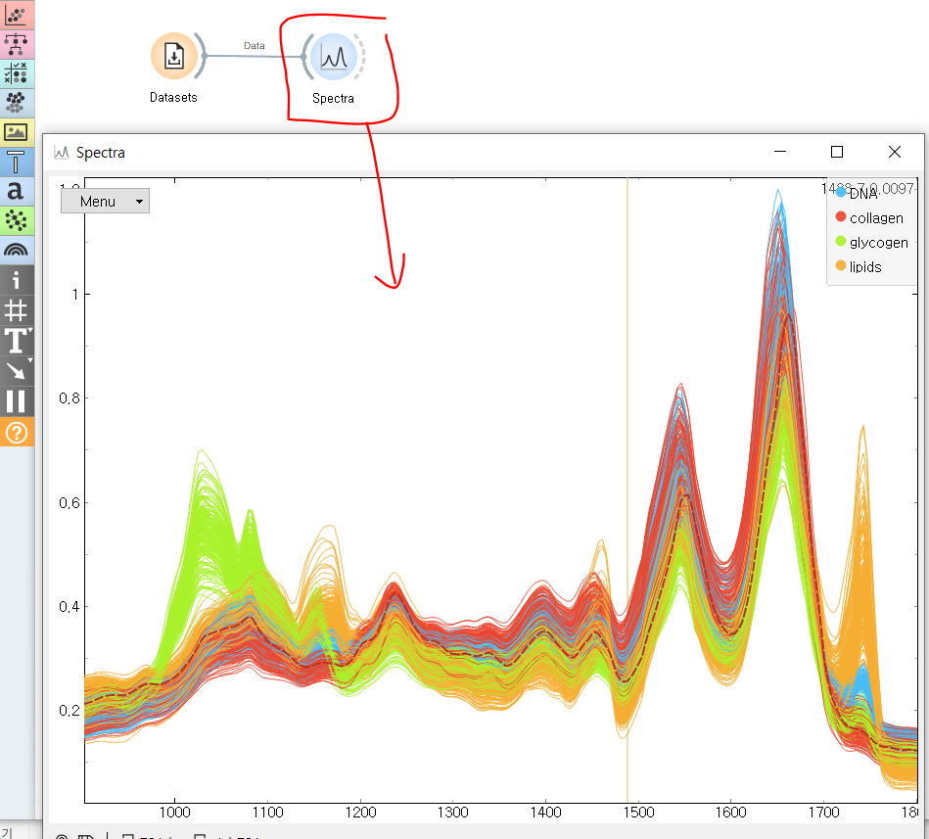Select the text annotation T tool
This screenshot has height=839, width=929.
click(x=16, y=340)
